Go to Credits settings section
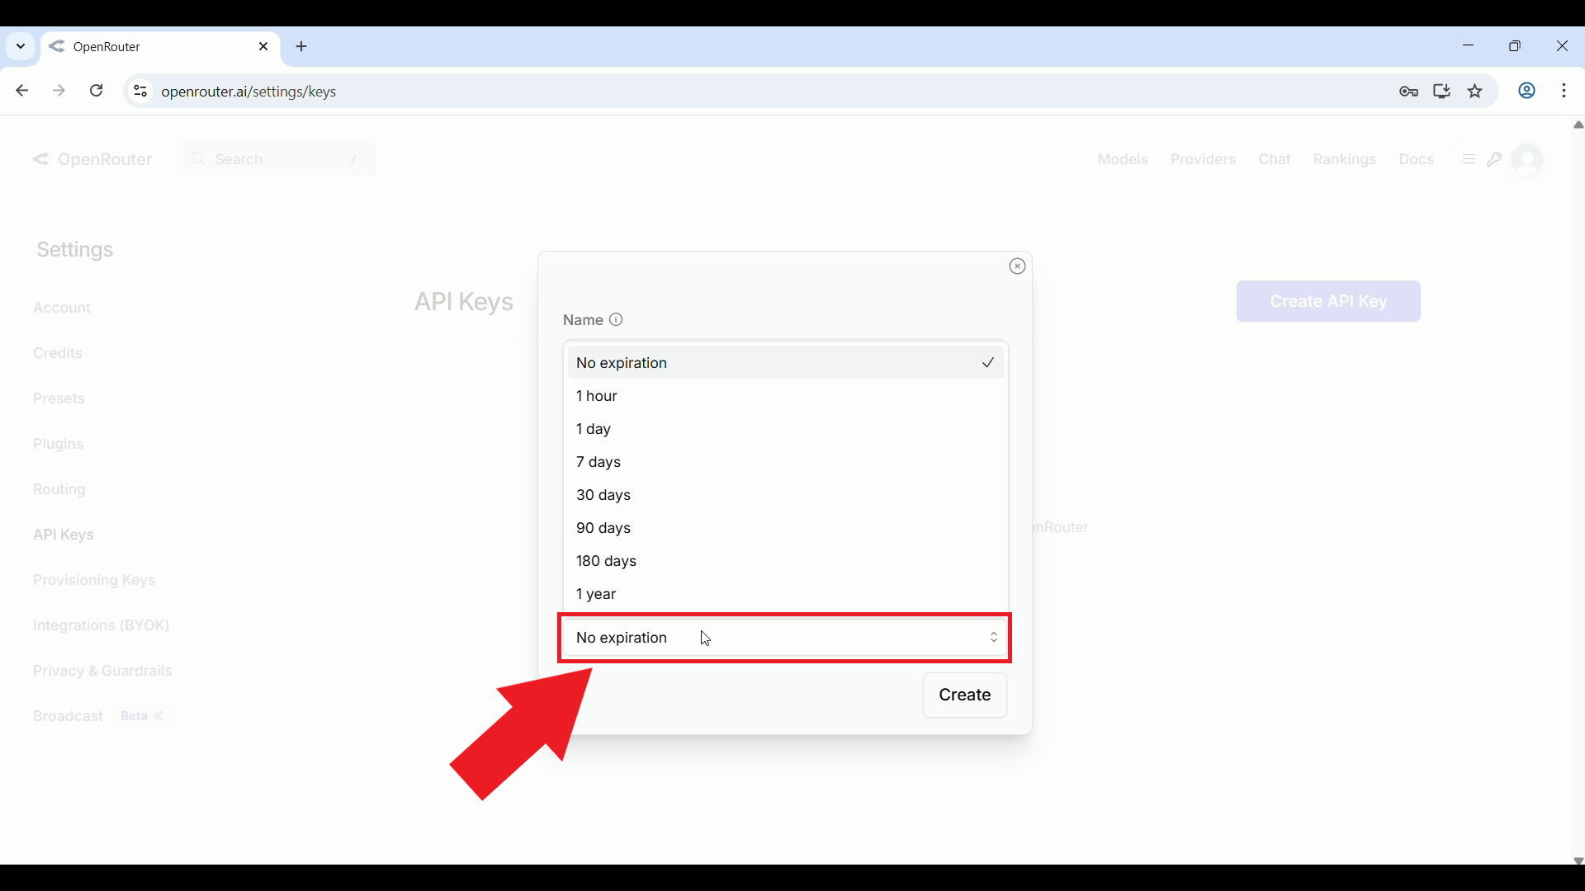The image size is (1585, 891). [x=58, y=353]
